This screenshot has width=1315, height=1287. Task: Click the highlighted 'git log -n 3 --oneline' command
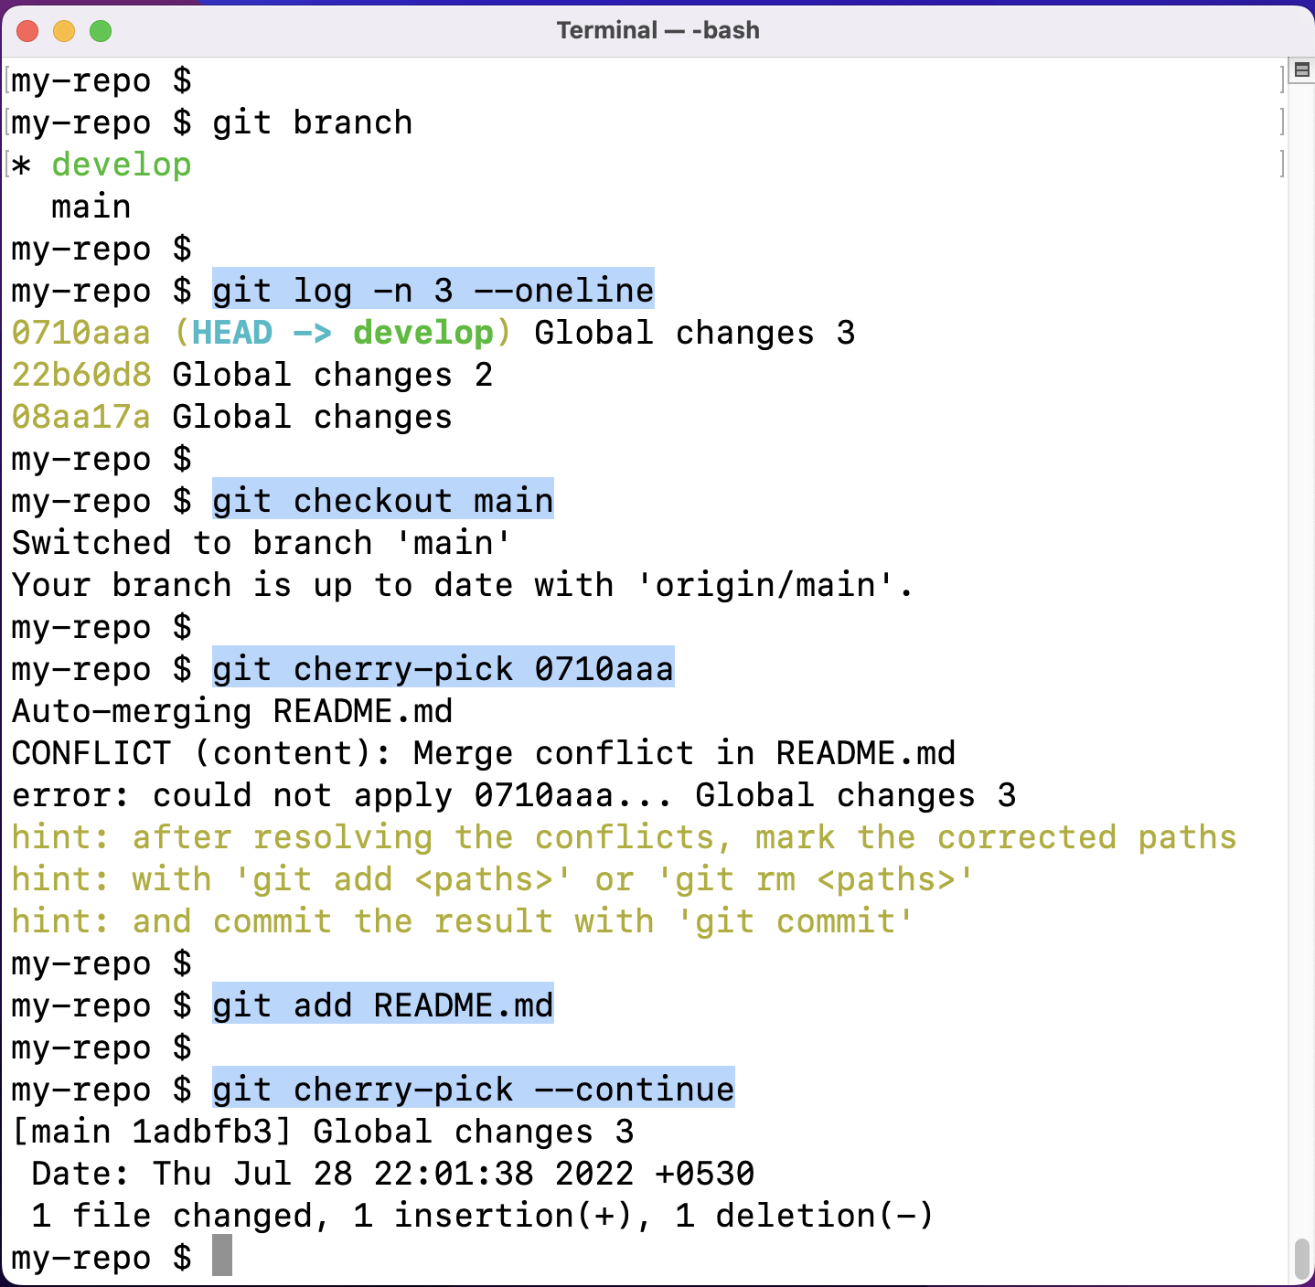[x=433, y=290]
